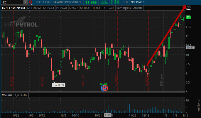
Task: Click the 10/3 date axis label
Action: tap(63, 115)
